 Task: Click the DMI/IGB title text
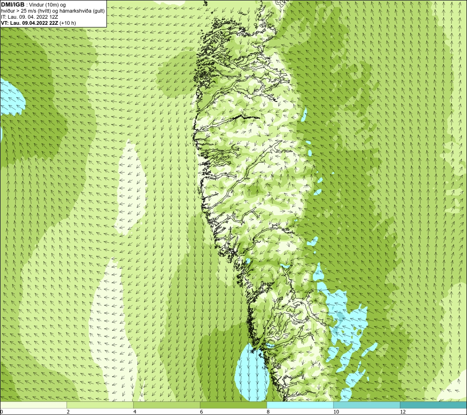13,5
